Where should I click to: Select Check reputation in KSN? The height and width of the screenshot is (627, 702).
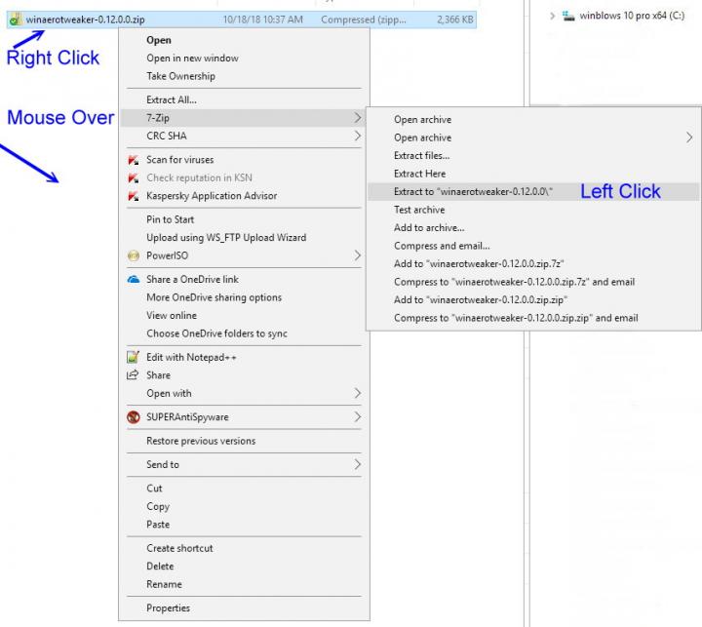click(x=199, y=177)
